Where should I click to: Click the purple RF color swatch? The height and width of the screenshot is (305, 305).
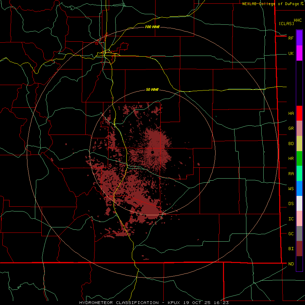pyautogui.click(x=299, y=38)
